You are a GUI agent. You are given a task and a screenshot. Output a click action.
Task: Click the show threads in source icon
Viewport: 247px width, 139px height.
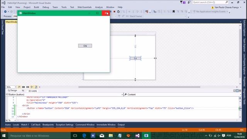click(x=155, y=12)
